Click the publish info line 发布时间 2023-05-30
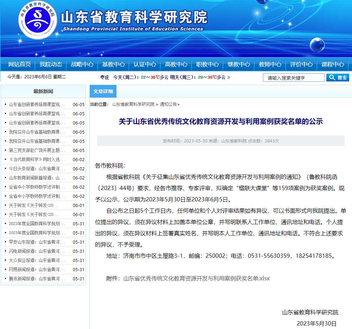The image size is (352, 329). 221,141
